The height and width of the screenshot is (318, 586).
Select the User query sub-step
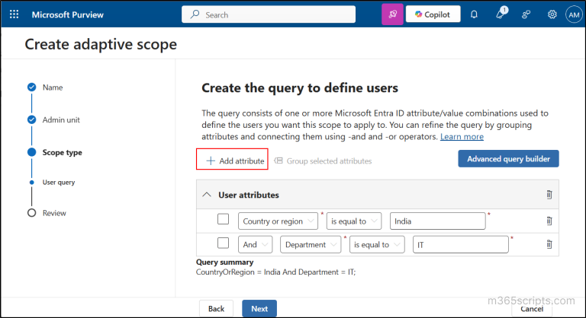pos(59,183)
